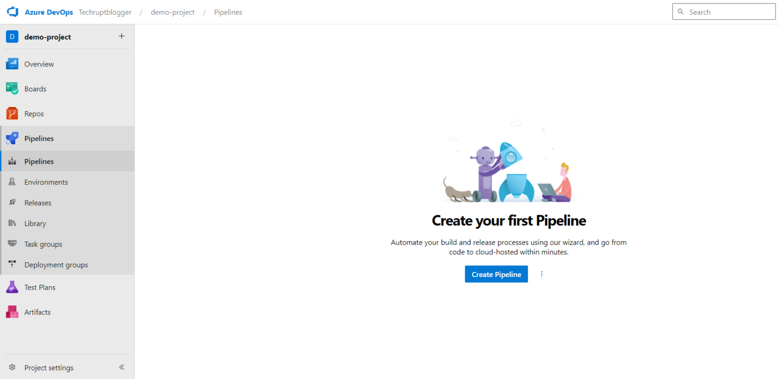Click the plus to add a project item

pyautogui.click(x=121, y=36)
